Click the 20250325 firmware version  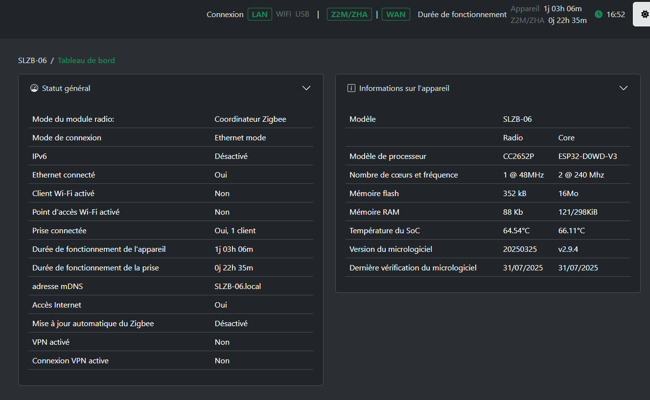point(520,249)
